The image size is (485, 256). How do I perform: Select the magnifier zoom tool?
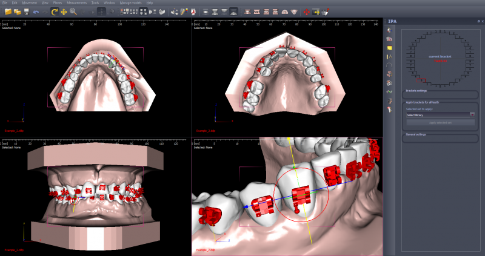(x=73, y=11)
